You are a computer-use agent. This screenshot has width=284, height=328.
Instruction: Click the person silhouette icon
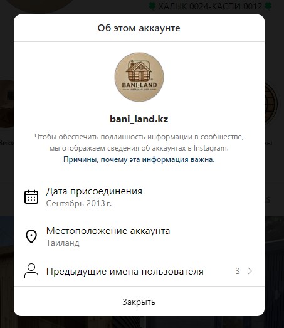click(31, 271)
